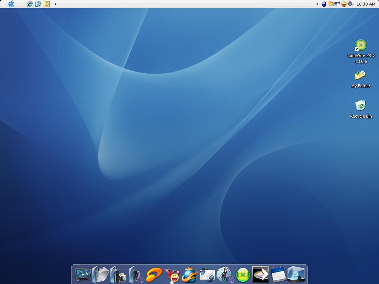This screenshot has height=284, width=379.
Task: Expand hidden quick launch shortcuts with the arrow
Action: [x=55, y=4]
